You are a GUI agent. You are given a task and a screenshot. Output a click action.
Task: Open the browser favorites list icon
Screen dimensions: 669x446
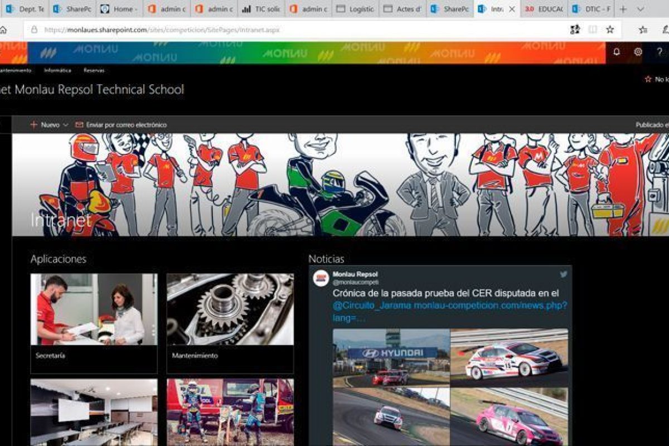pos(643,30)
